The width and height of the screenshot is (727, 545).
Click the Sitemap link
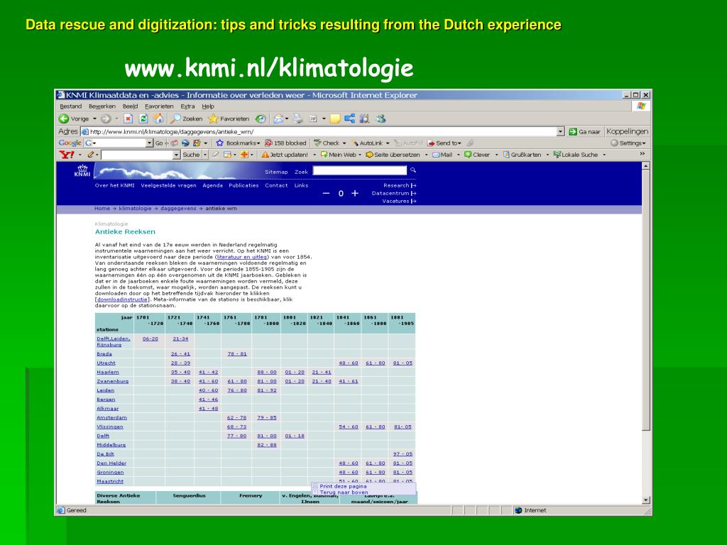tap(276, 172)
